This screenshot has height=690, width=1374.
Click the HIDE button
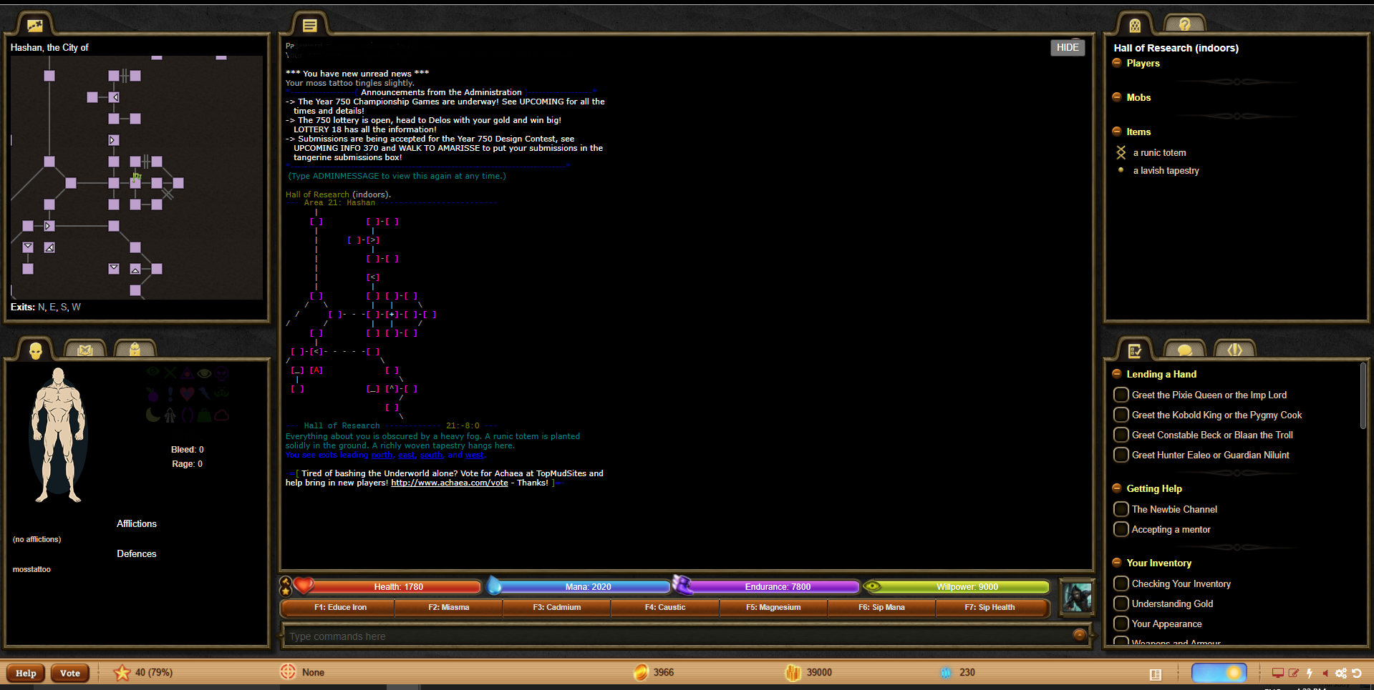[x=1068, y=47]
